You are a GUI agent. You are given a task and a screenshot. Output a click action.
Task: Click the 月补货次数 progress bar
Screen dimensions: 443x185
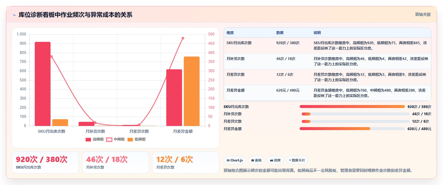356,114
